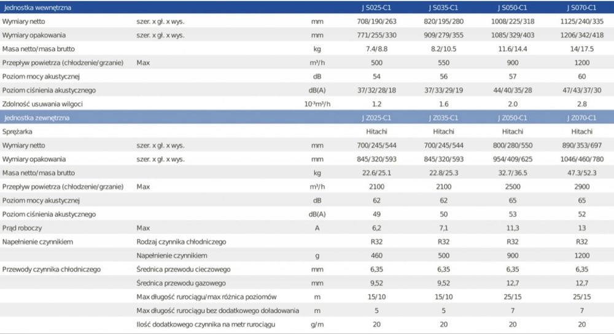Viewport: 614px width, 334px height.
Task: Click outdoor mass value '32.7/36.5'
Action: click(x=512, y=173)
